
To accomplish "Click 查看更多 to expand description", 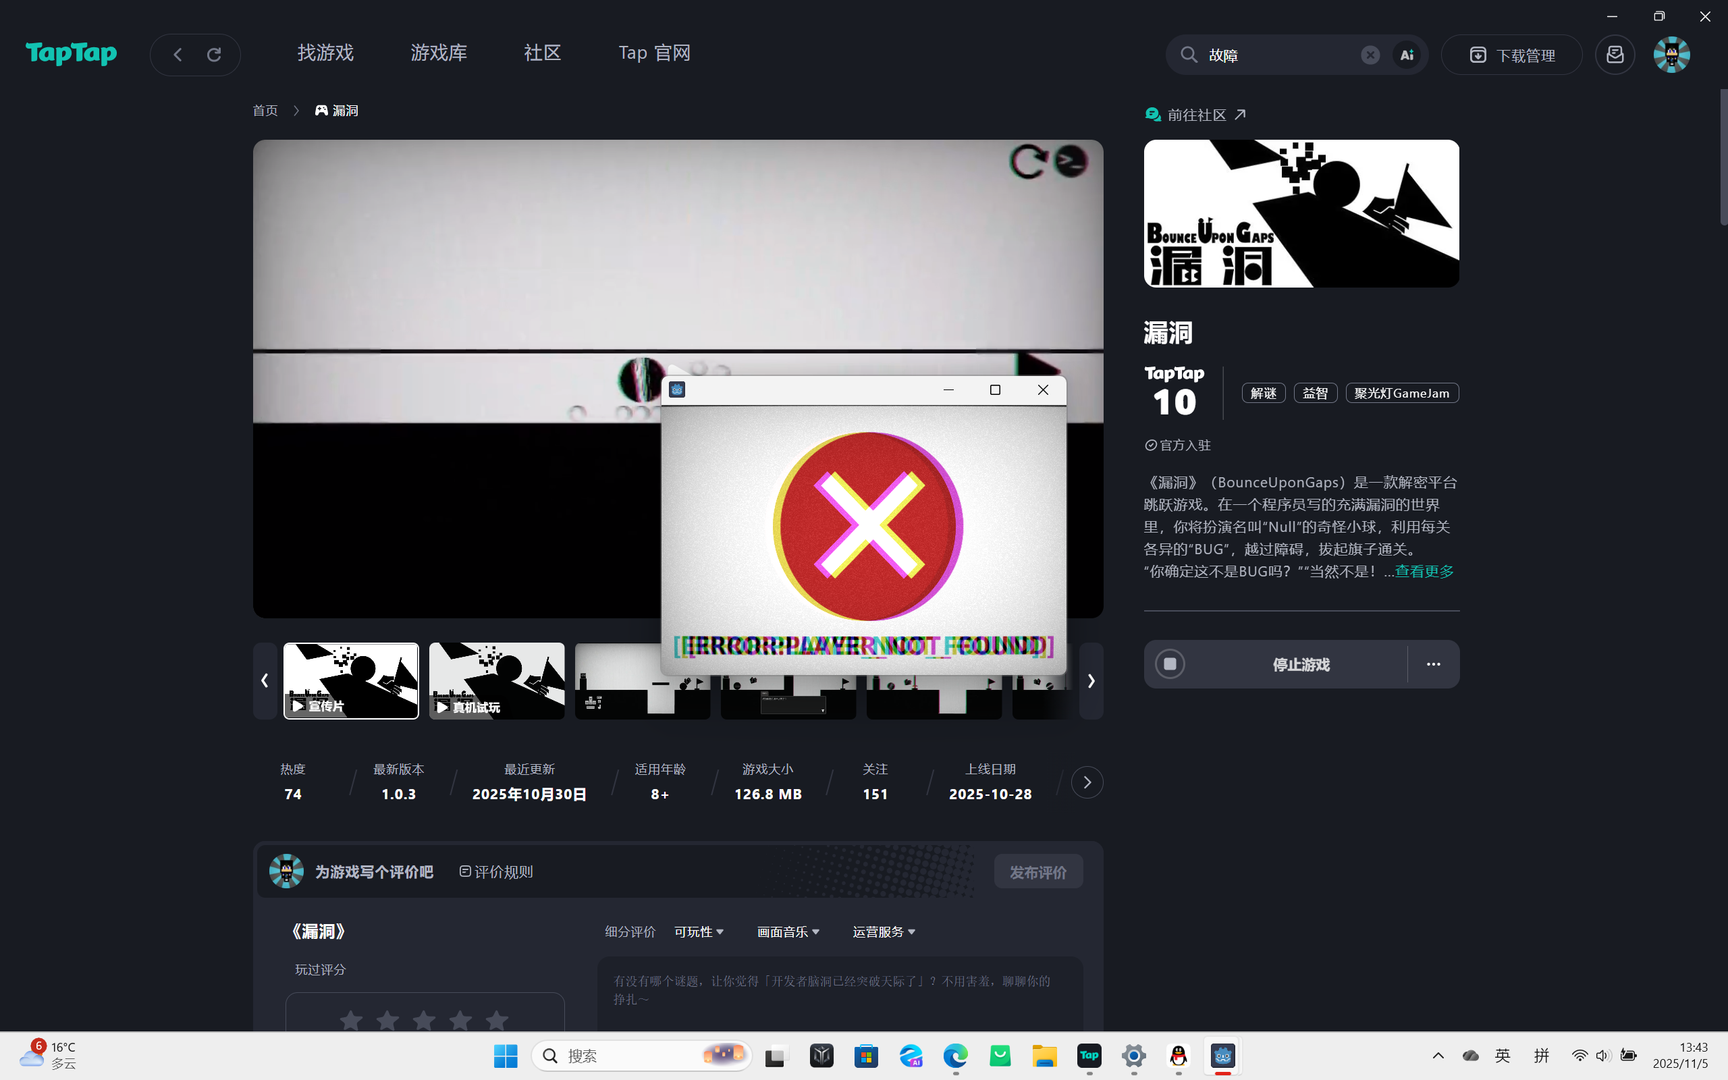I will pos(1424,572).
